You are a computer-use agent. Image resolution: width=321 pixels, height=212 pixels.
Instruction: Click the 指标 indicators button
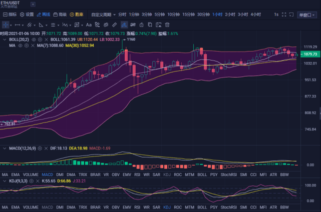click(10, 14)
